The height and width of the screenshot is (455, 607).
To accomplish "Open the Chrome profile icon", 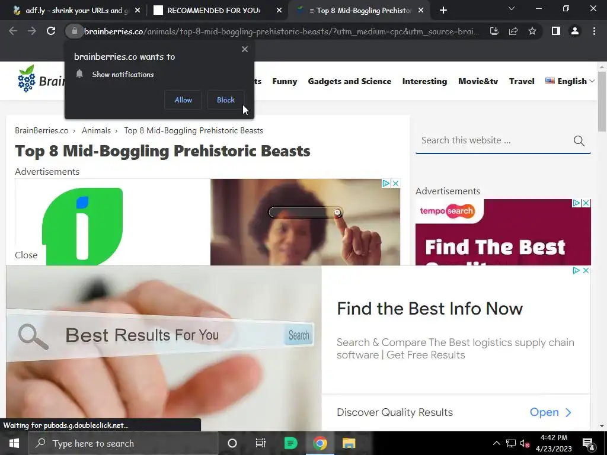I will click(x=575, y=31).
